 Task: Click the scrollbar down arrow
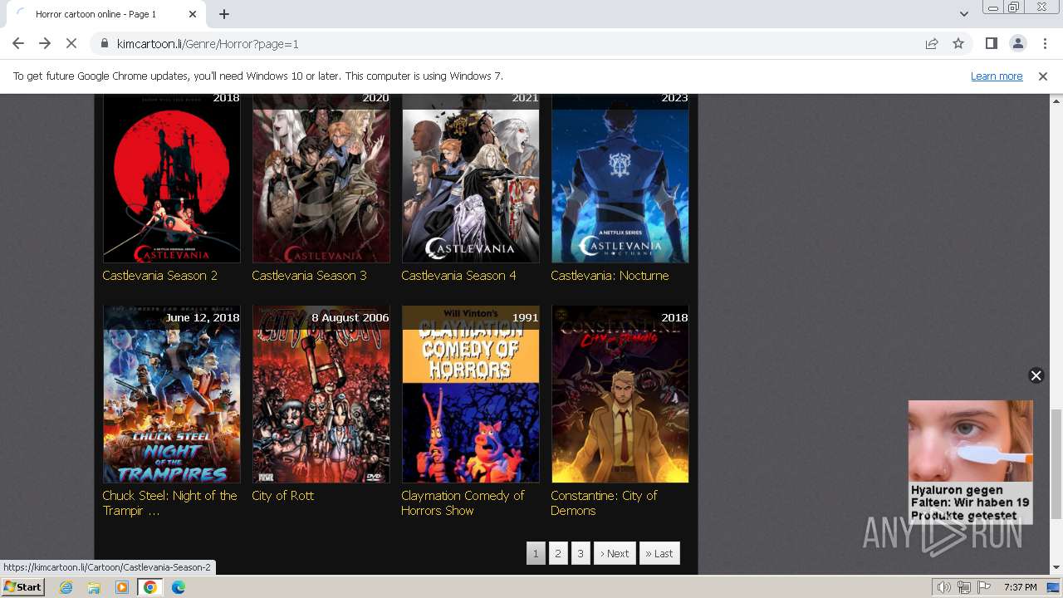(1056, 567)
